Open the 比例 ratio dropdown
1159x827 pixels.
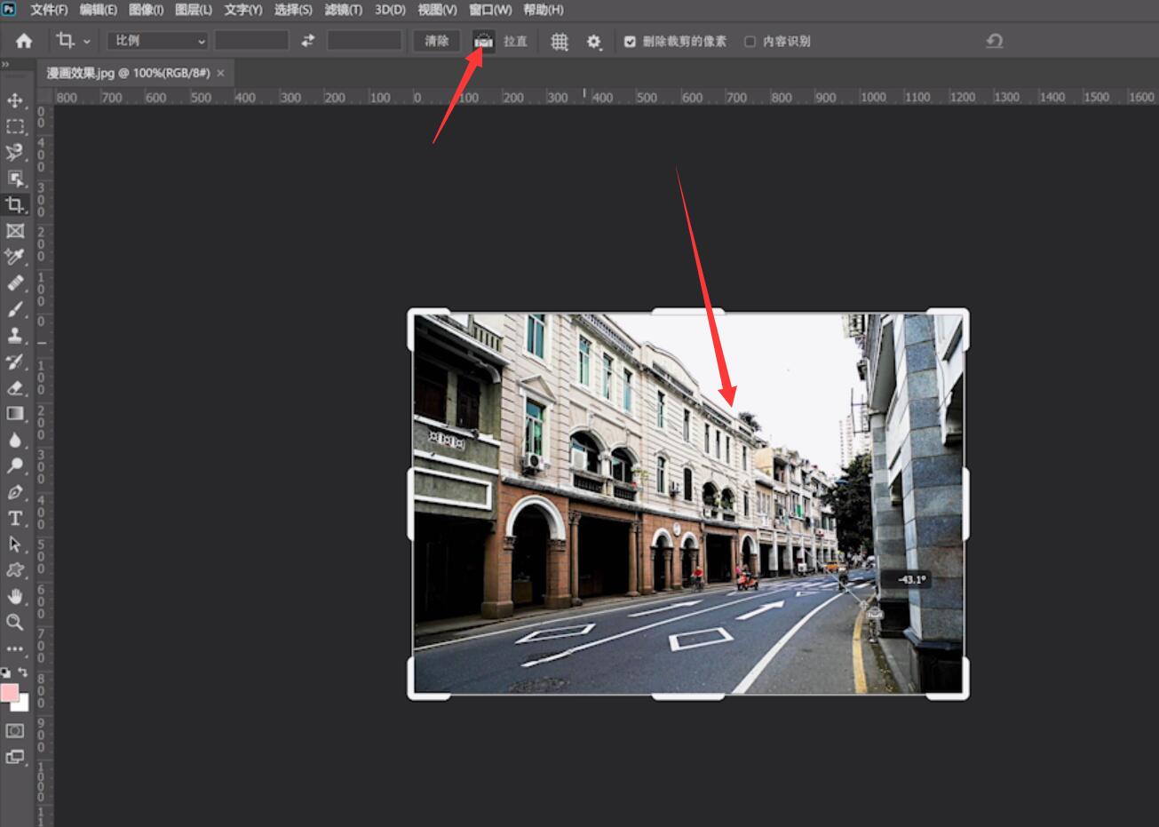pos(158,41)
